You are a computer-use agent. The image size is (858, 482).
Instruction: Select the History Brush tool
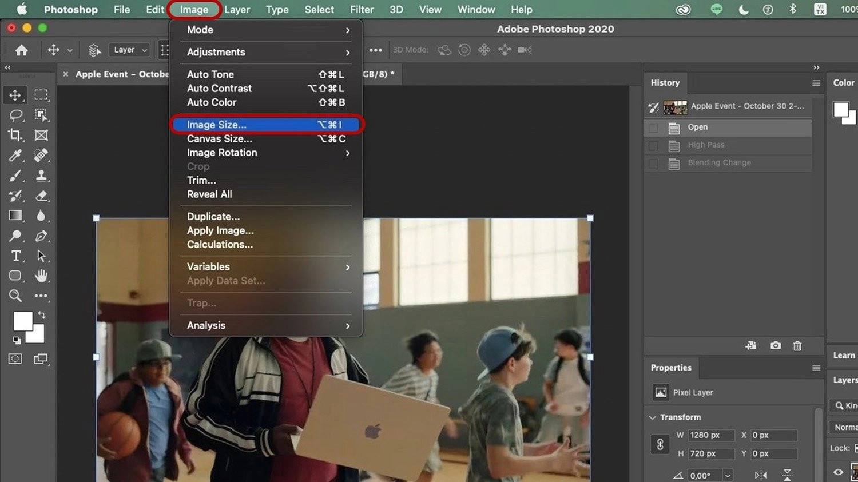(15, 196)
